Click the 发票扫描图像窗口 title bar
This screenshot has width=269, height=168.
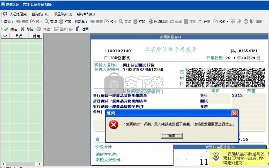point(220,147)
